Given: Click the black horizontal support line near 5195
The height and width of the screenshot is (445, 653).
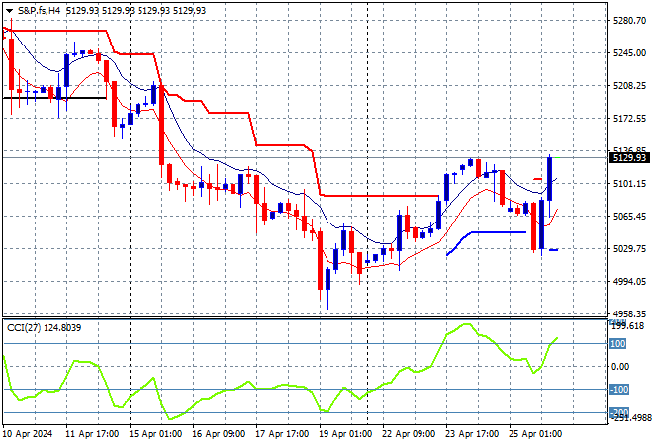Looking at the screenshot, I should [54, 98].
